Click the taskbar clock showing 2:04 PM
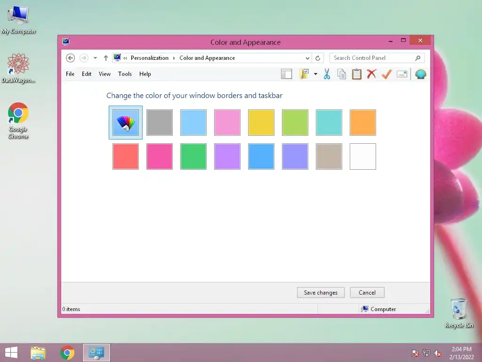482x362 pixels. [461, 353]
